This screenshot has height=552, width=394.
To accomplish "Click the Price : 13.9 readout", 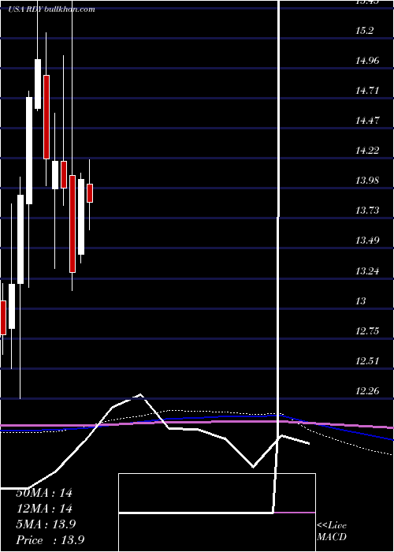I will coord(50,540).
